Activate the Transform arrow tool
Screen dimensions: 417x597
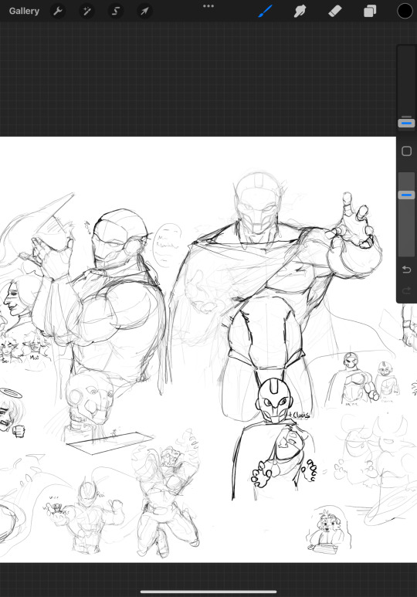(x=144, y=11)
